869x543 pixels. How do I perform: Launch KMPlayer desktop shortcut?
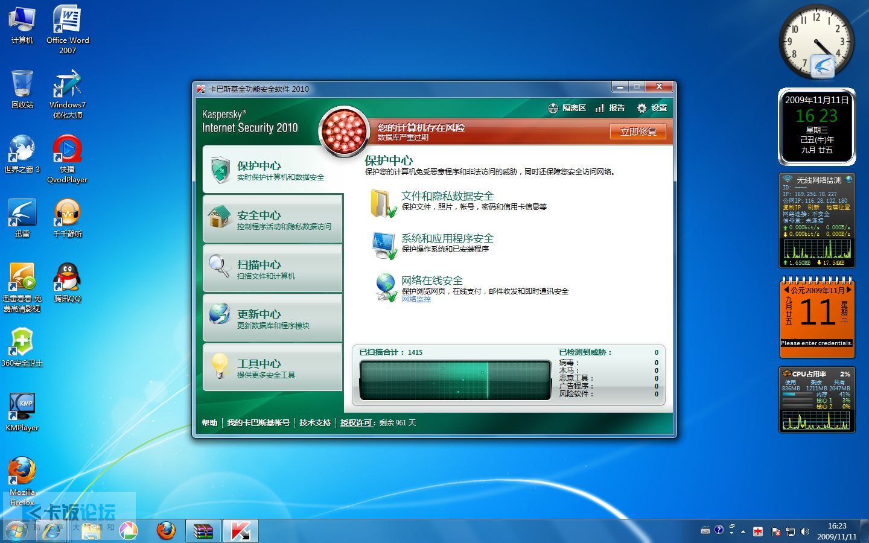tap(22, 412)
